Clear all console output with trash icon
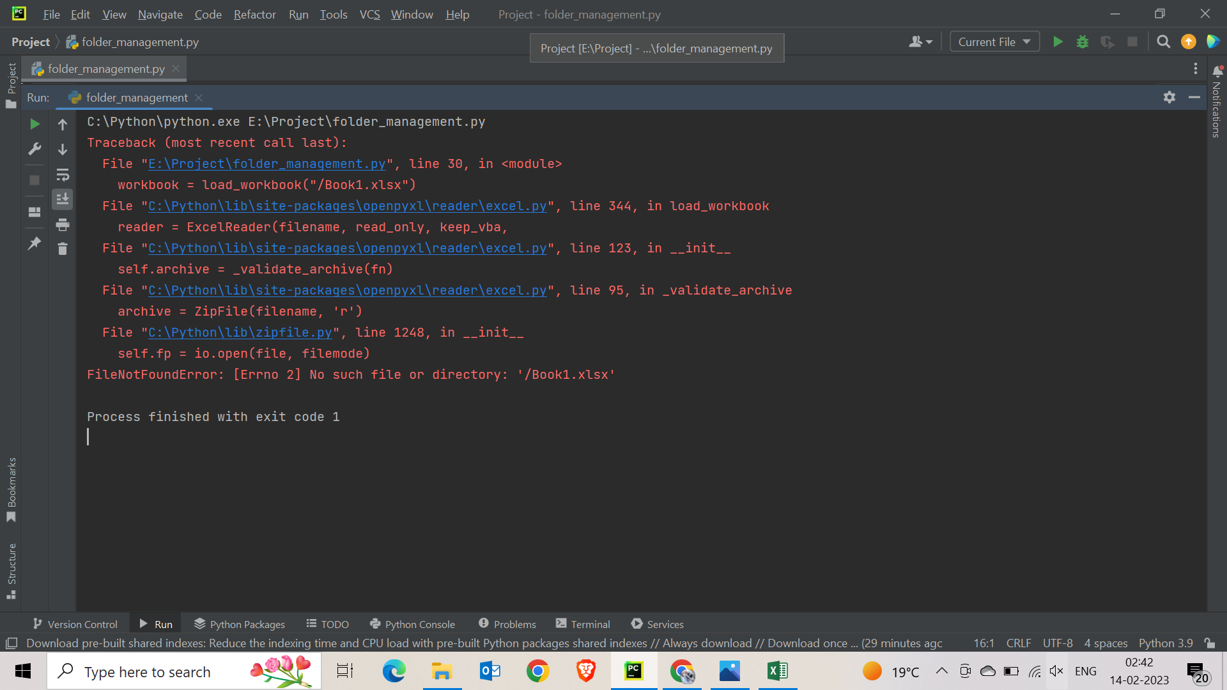Image resolution: width=1227 pixels, height=690 pixels. (63, 249)
